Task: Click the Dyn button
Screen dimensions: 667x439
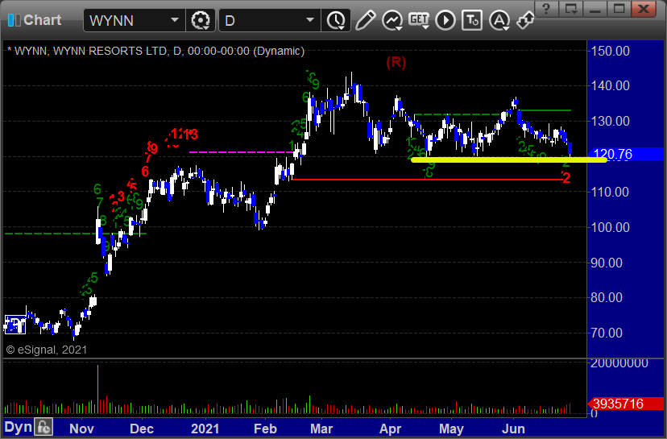Action: [18, 427]
